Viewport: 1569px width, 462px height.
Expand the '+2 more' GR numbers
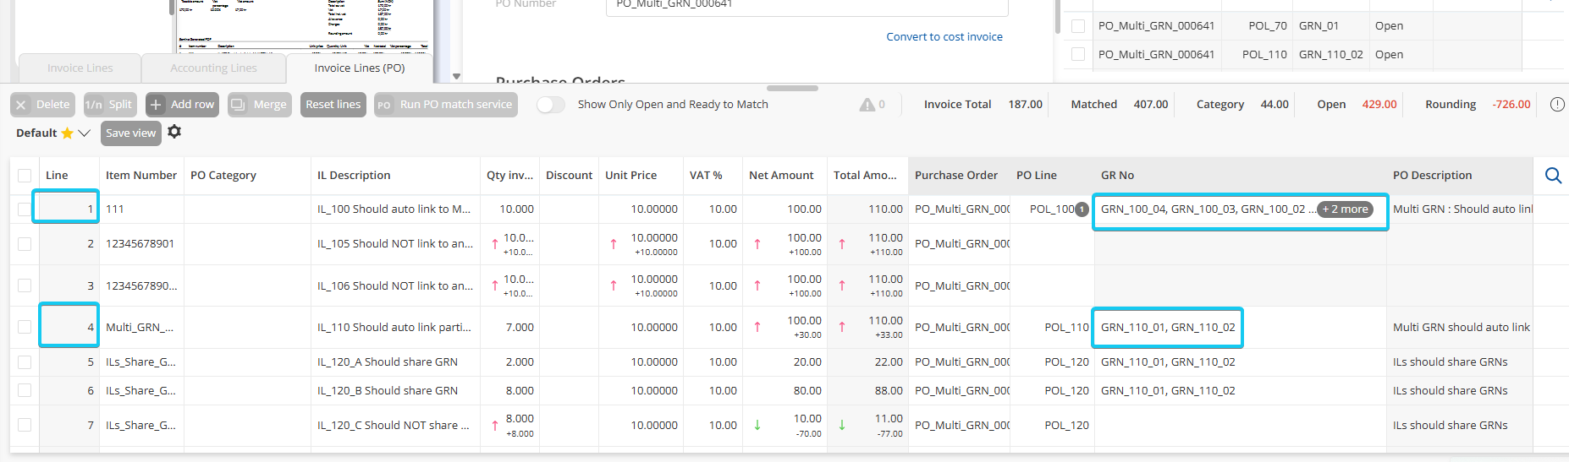click(x=1345, y=209)
